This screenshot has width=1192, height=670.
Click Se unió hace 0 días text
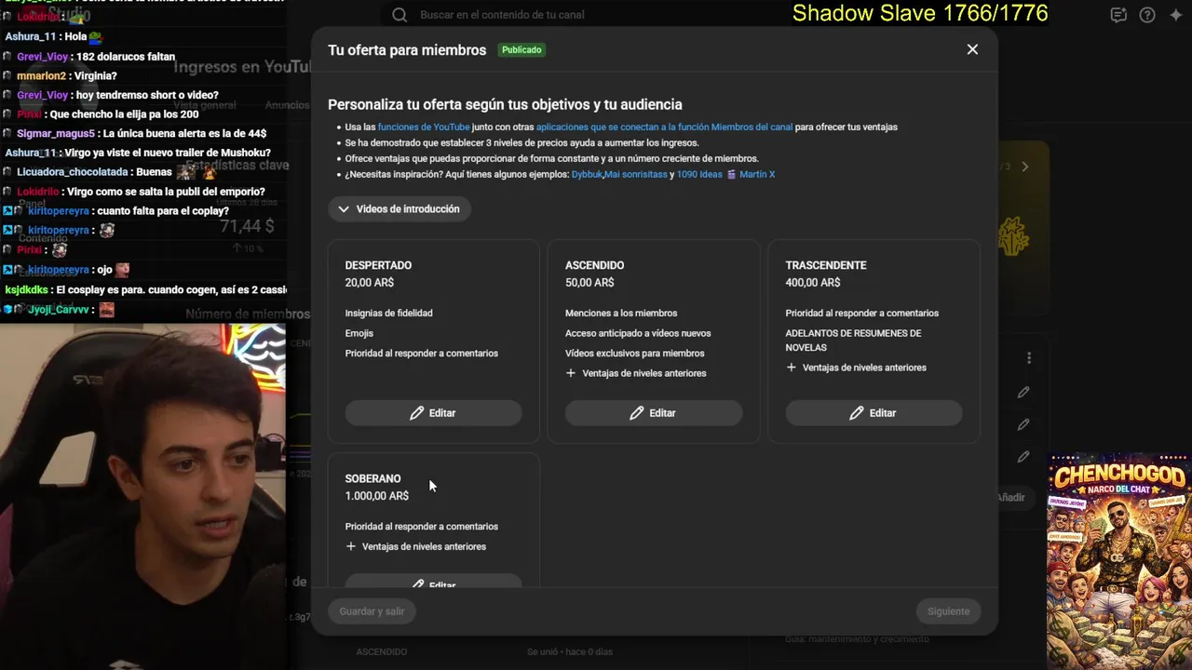point(570,652)
